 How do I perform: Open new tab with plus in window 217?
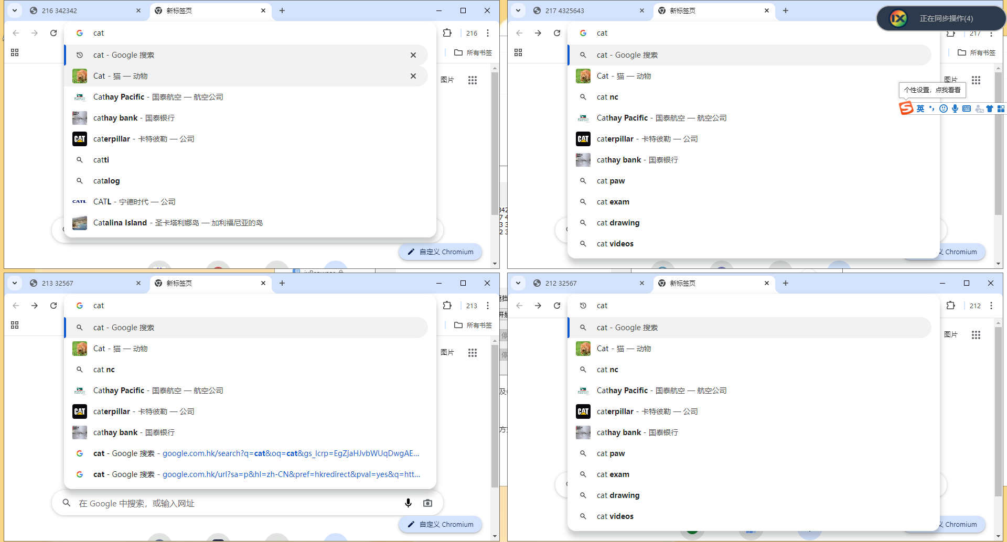click(786, 10)
